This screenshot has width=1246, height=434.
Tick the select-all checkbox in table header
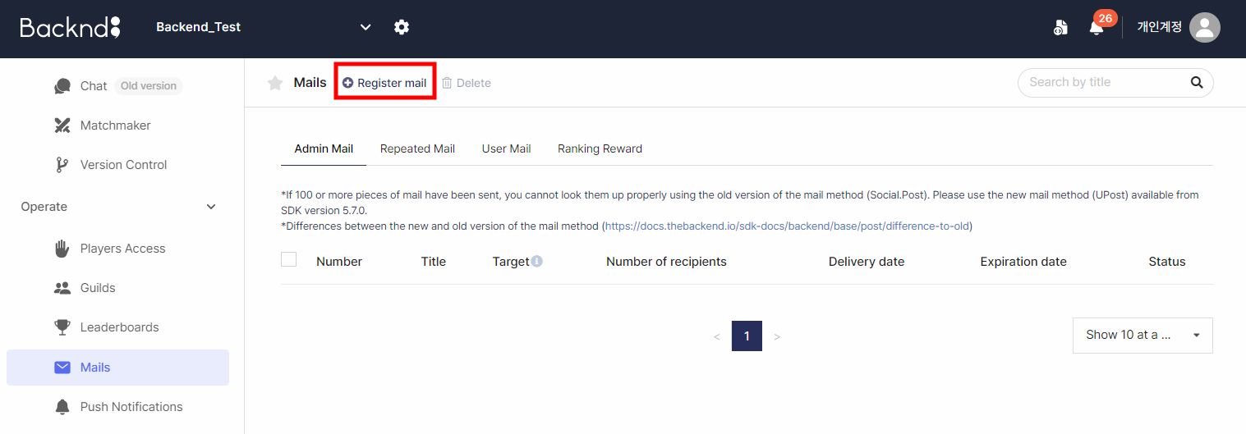[288, 259]
